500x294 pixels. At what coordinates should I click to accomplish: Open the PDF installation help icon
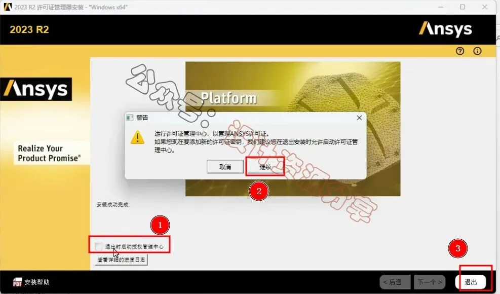[17, 282]
